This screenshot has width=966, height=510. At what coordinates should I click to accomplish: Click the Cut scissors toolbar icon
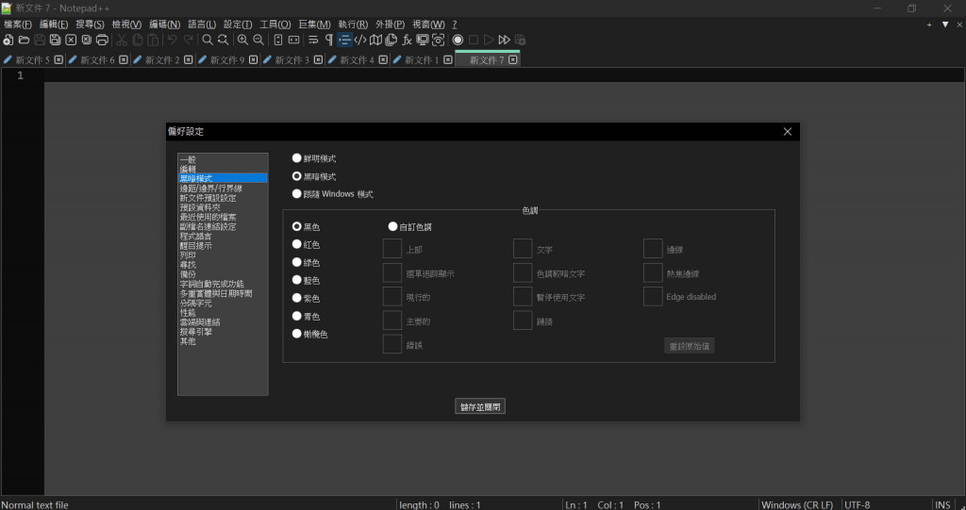[122, 40]
